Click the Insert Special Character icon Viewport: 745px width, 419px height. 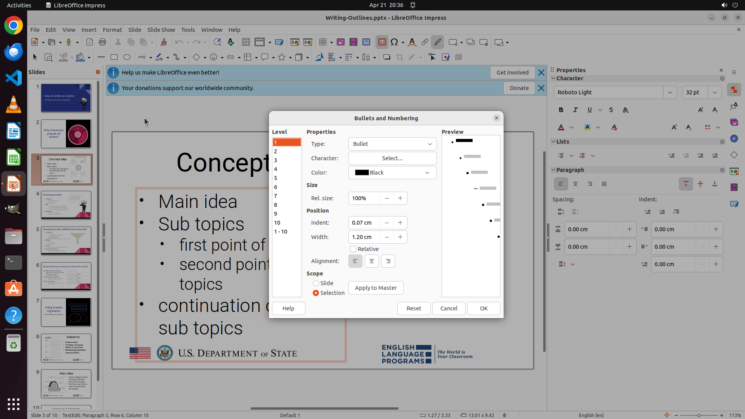[x=394, y=42]
